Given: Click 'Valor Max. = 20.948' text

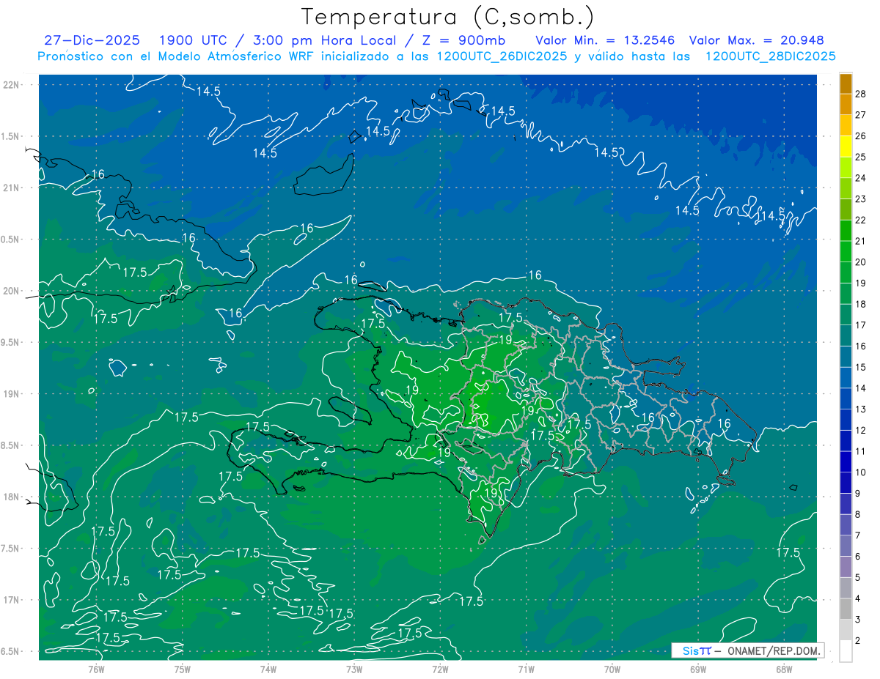Looking at the screenshot, I should [757, 40].
